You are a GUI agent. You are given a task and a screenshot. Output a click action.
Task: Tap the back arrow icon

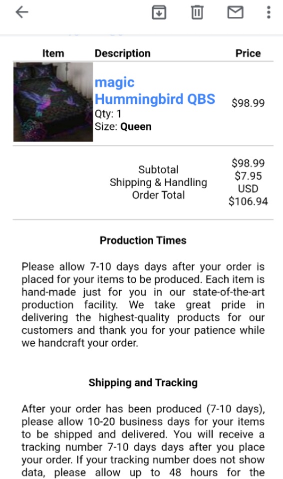pos(21,12)
